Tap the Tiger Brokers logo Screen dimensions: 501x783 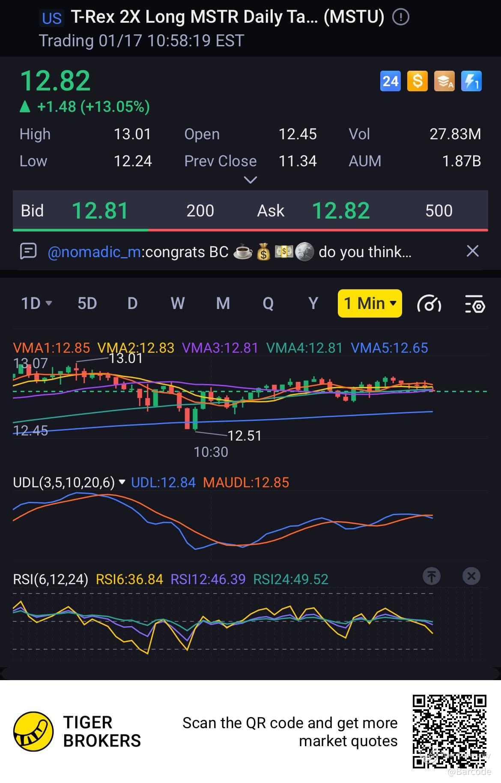33,732
